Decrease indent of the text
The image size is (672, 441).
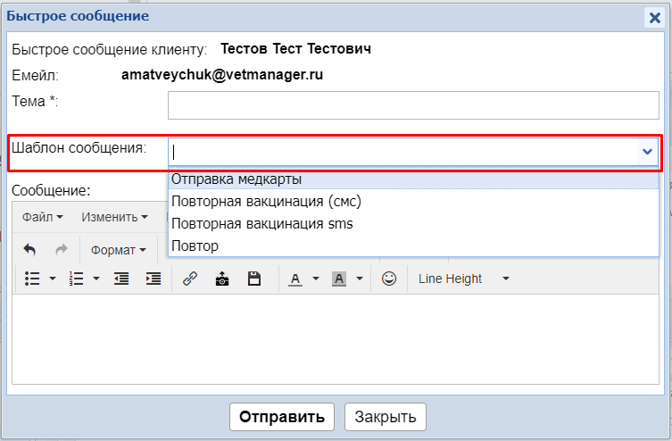click(x=121, y=279)
